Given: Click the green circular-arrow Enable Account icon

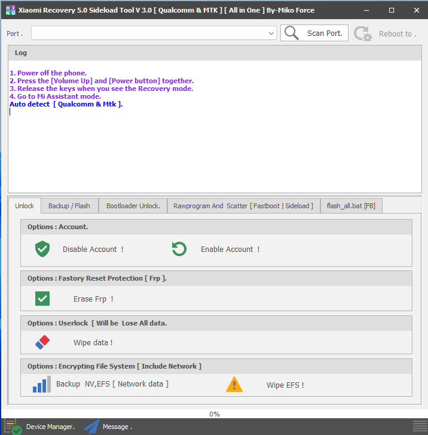Looking at the screenshot, I should (179, 249).
